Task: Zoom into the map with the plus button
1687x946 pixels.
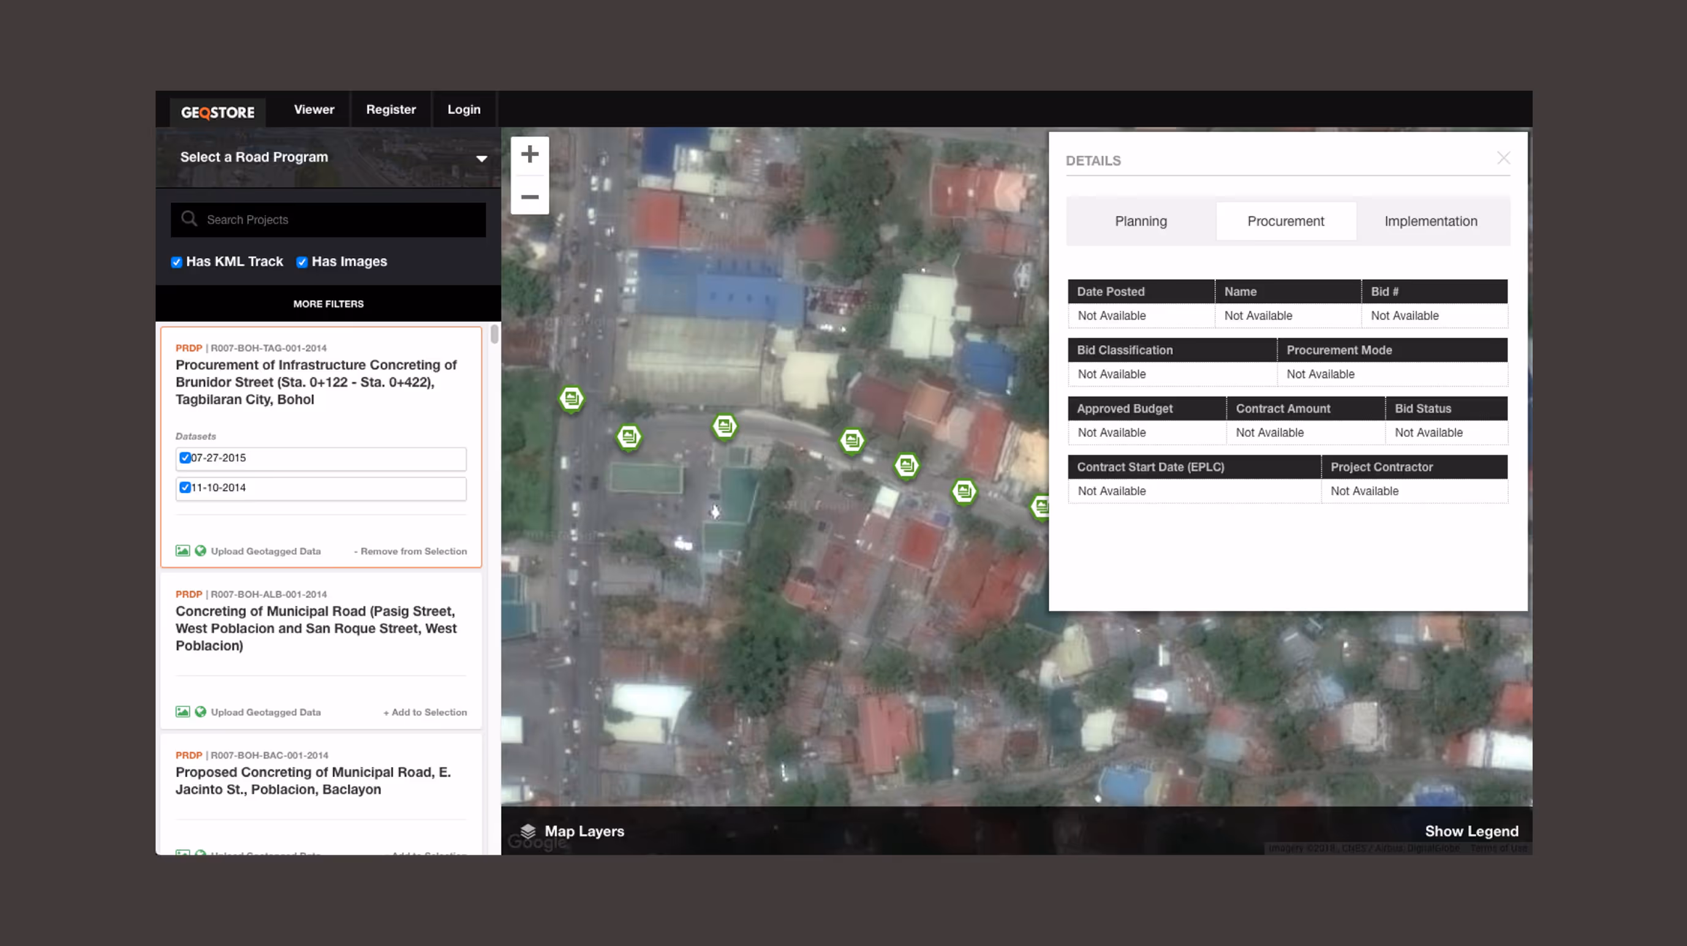Action: [529, 154]
